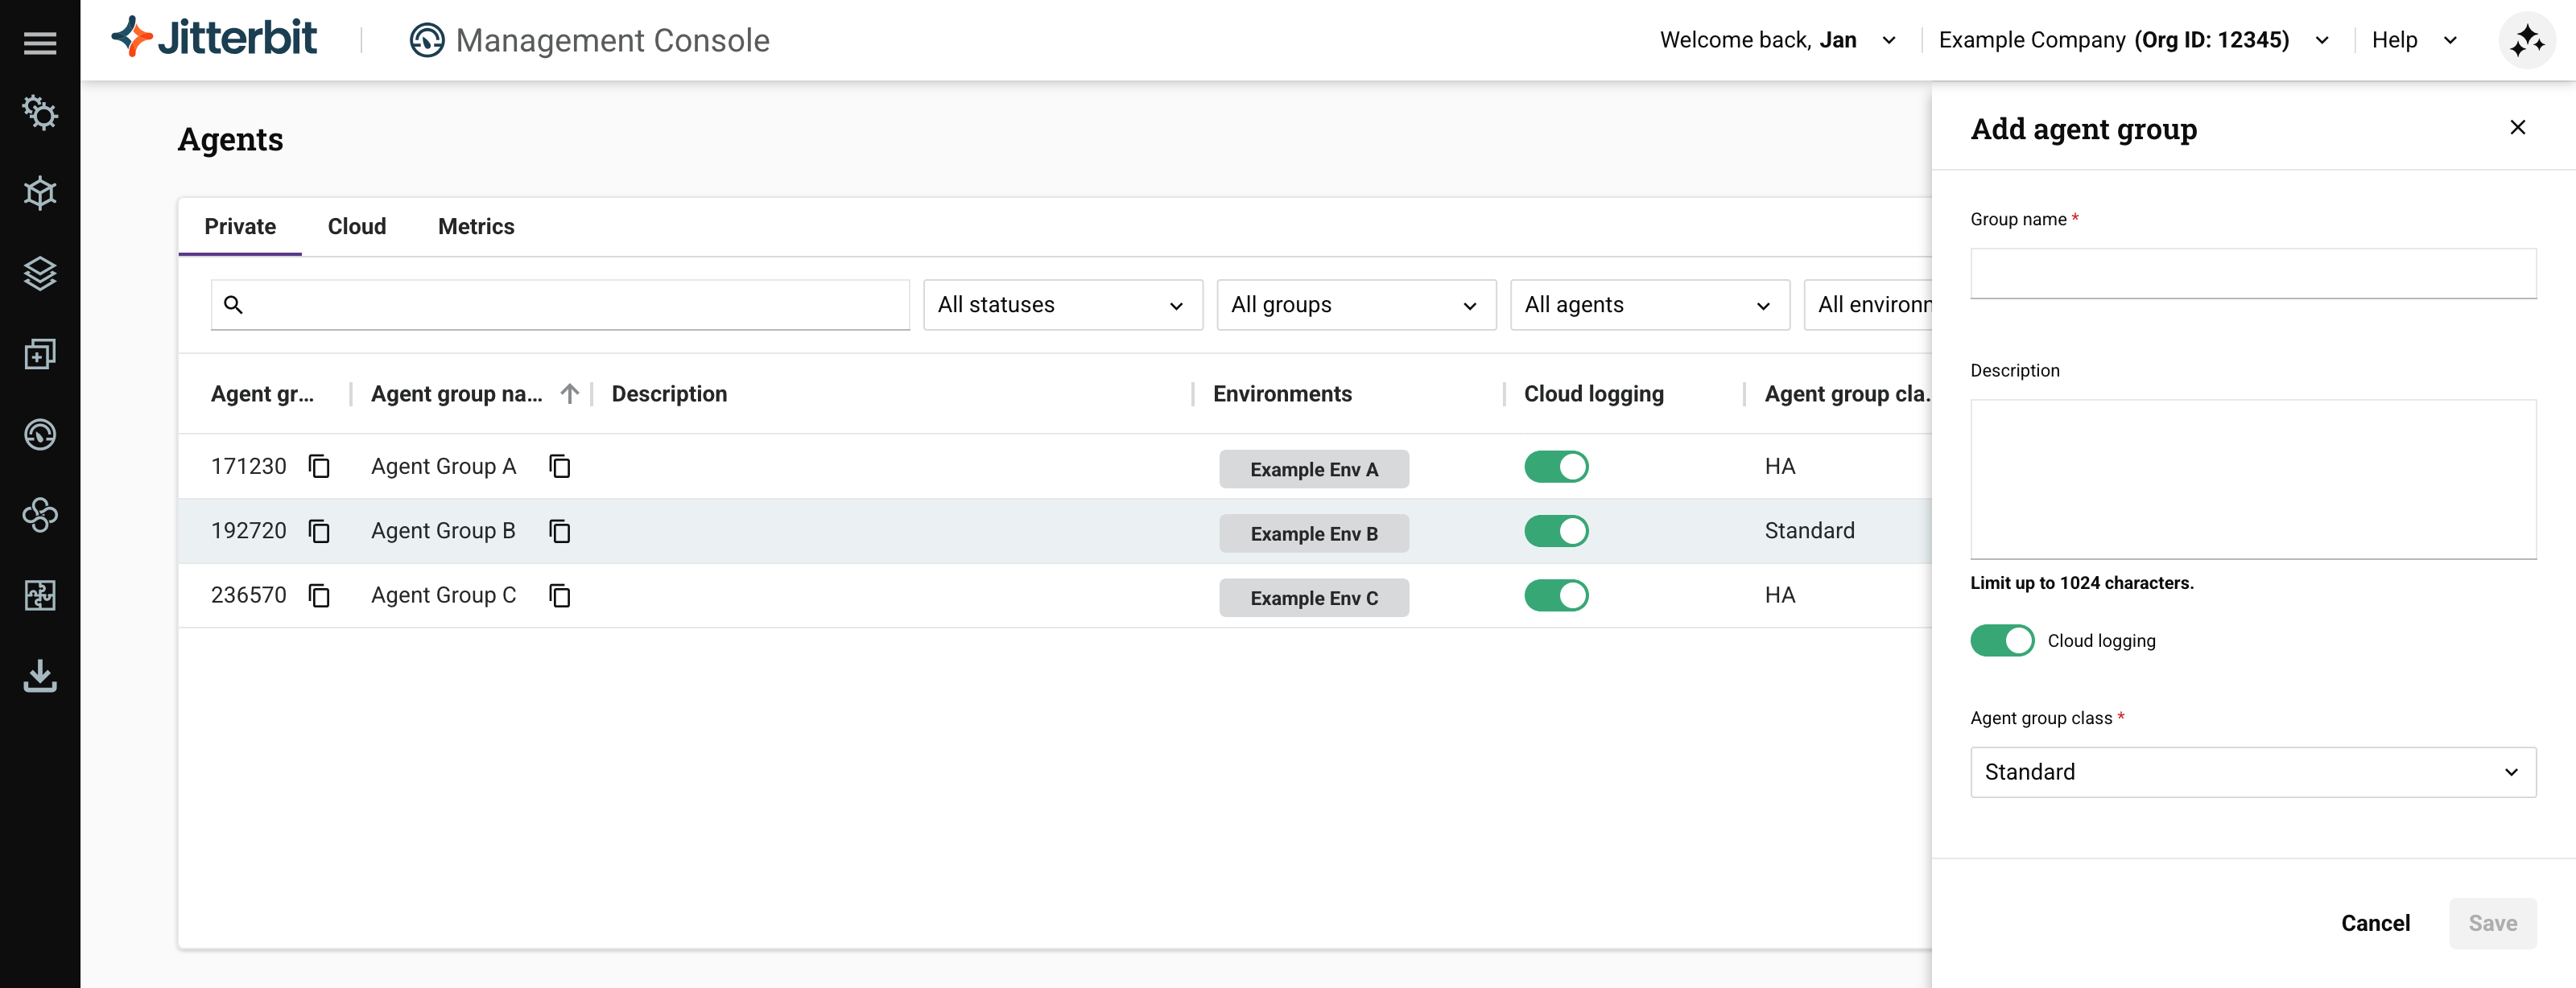
Task: Open the All statuses filter dropdown
Action: 1062,305
